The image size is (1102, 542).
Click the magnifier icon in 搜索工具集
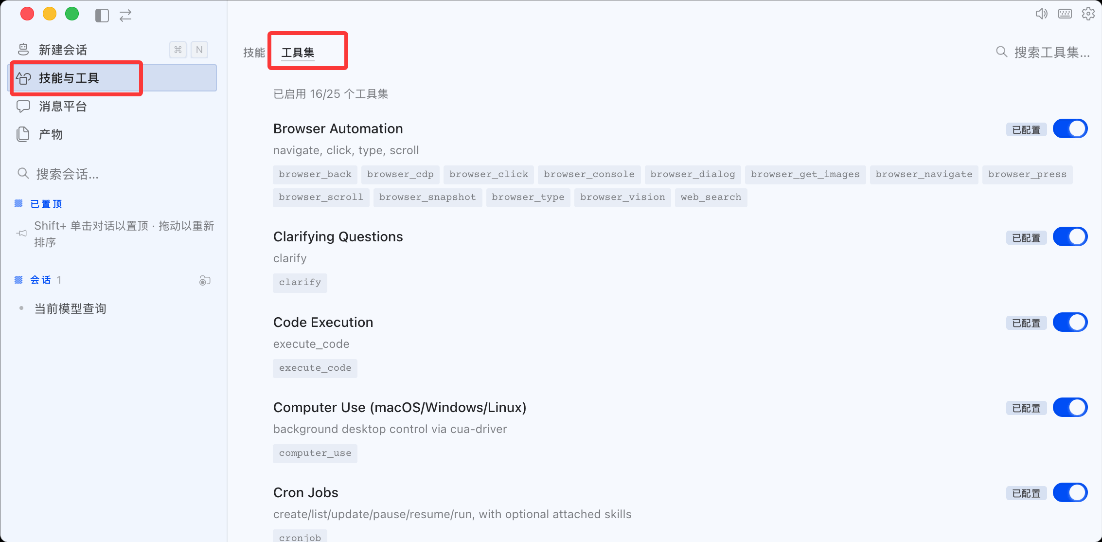click(x=1001, y=52)
